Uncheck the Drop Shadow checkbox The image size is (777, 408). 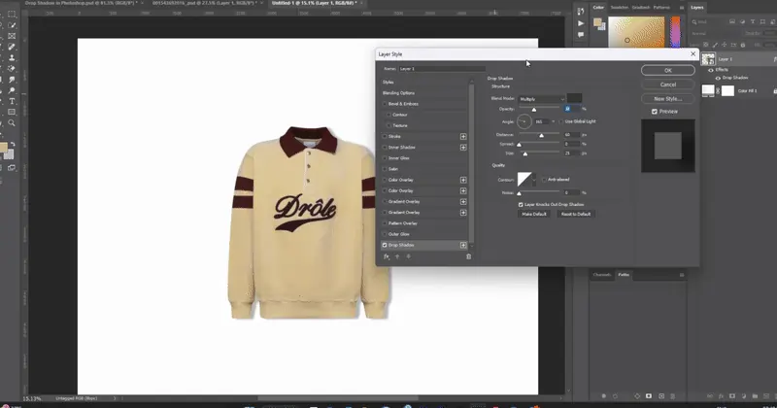tap(385, 245)
